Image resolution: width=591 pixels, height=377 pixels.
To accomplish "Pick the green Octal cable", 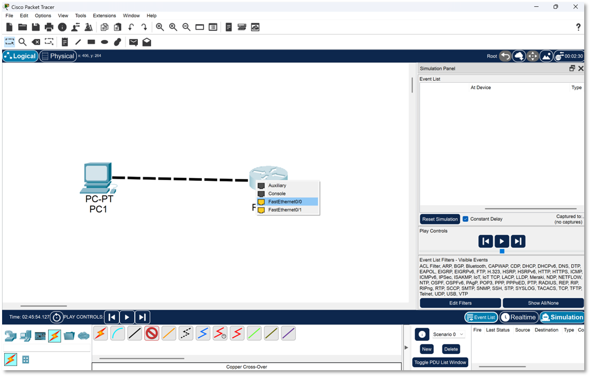I will (x=254, y=333).
